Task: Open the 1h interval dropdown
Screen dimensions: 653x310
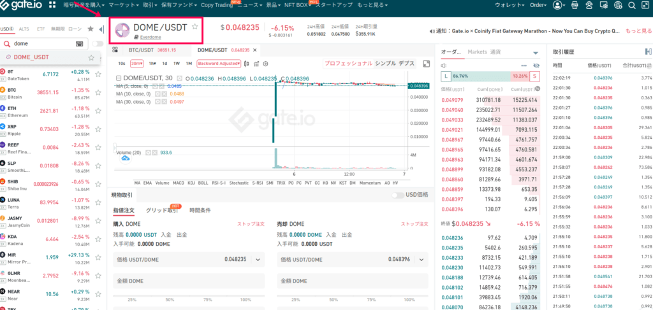Action: 152,64
